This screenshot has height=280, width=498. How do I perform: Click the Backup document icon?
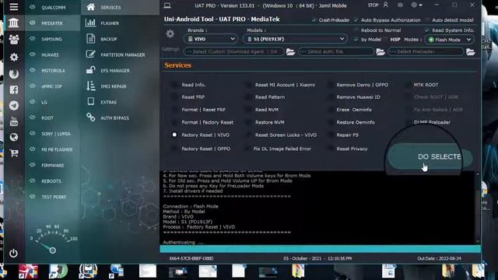point(90,38)
